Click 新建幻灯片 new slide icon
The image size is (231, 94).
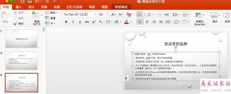click(36, 15)
